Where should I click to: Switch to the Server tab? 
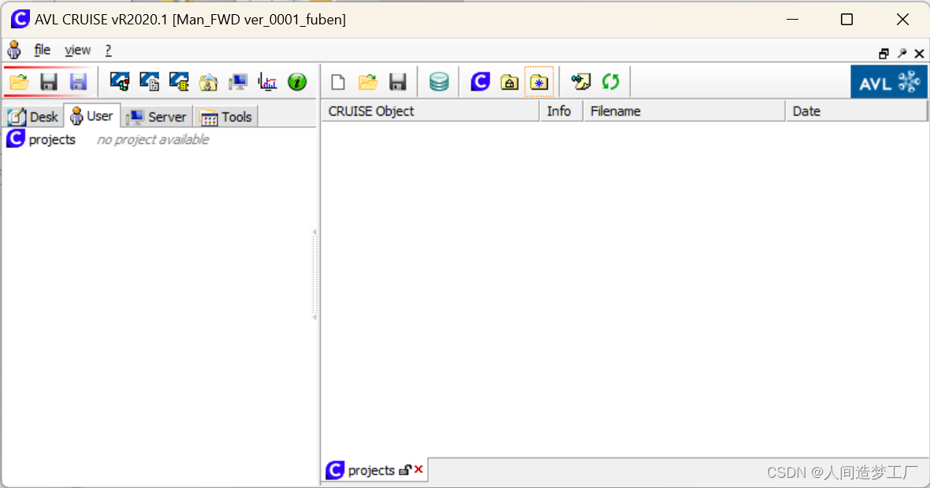point(157,116)
